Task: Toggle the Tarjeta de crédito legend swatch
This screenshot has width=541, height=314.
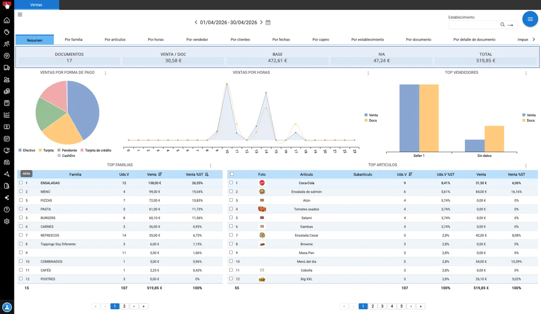Action: (x=82, y=150)
